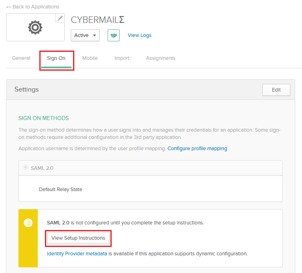Click the green handshake icon button
The image size is (302, 273).
click(114, 35)
